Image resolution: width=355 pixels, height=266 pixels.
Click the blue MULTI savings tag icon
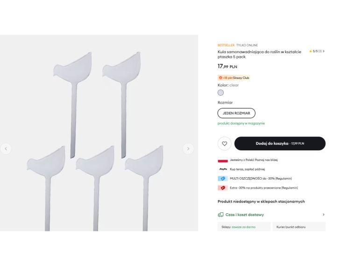point(223,178)
